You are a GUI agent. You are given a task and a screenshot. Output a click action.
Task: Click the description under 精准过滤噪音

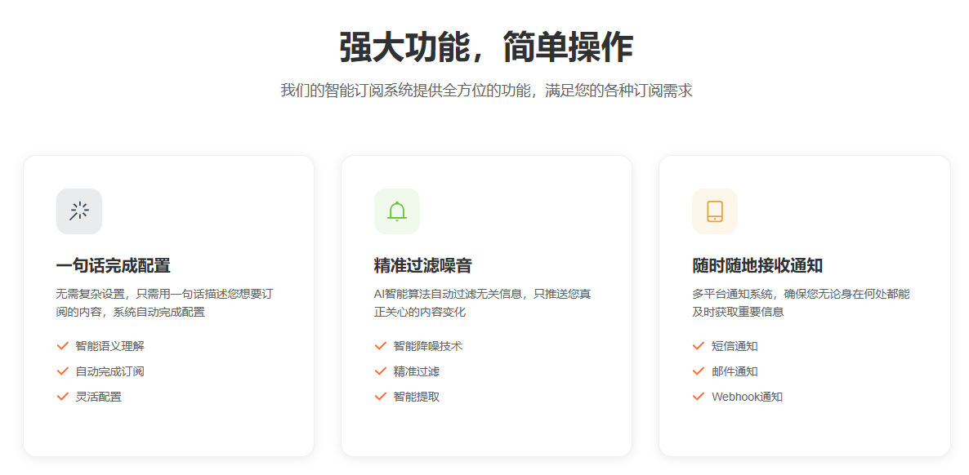tap(482, 303)
